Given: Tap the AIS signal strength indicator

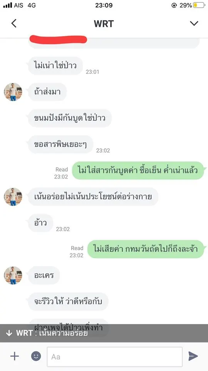Looking at the screenshot, I should tap(8, 5).
